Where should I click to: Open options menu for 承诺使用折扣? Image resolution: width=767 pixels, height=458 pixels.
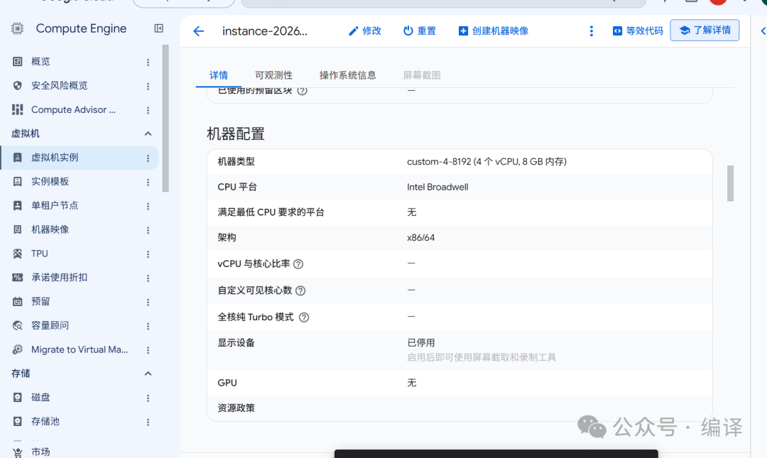[x=148, y=278]
